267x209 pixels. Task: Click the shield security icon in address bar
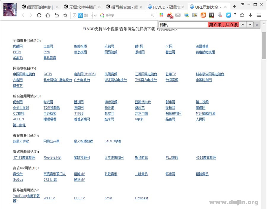click(x=74, y=15)
